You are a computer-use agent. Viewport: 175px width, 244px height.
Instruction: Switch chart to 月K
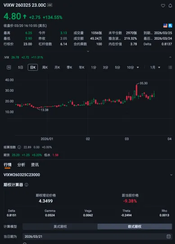pos(57,68)
